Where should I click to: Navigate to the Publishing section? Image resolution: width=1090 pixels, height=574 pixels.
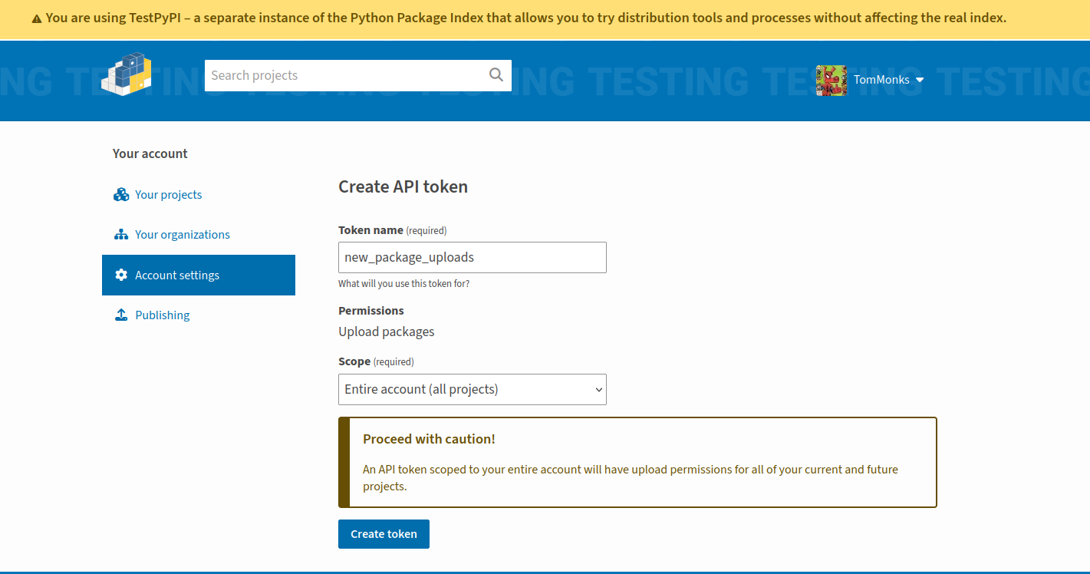[162, 315]
